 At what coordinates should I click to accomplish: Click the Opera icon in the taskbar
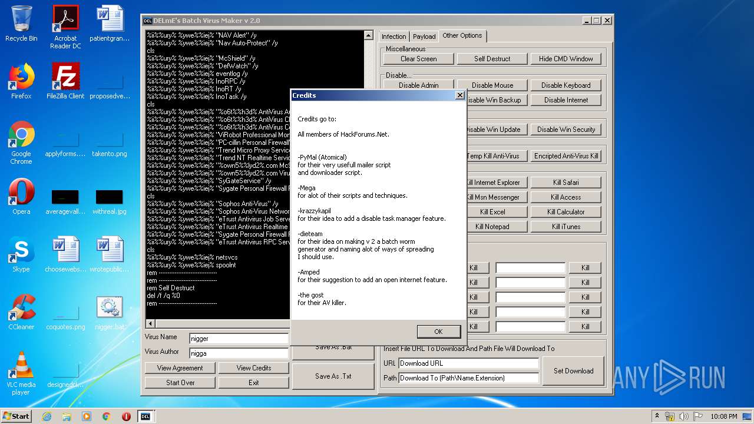pyautogui.click(x=126, y=416)
